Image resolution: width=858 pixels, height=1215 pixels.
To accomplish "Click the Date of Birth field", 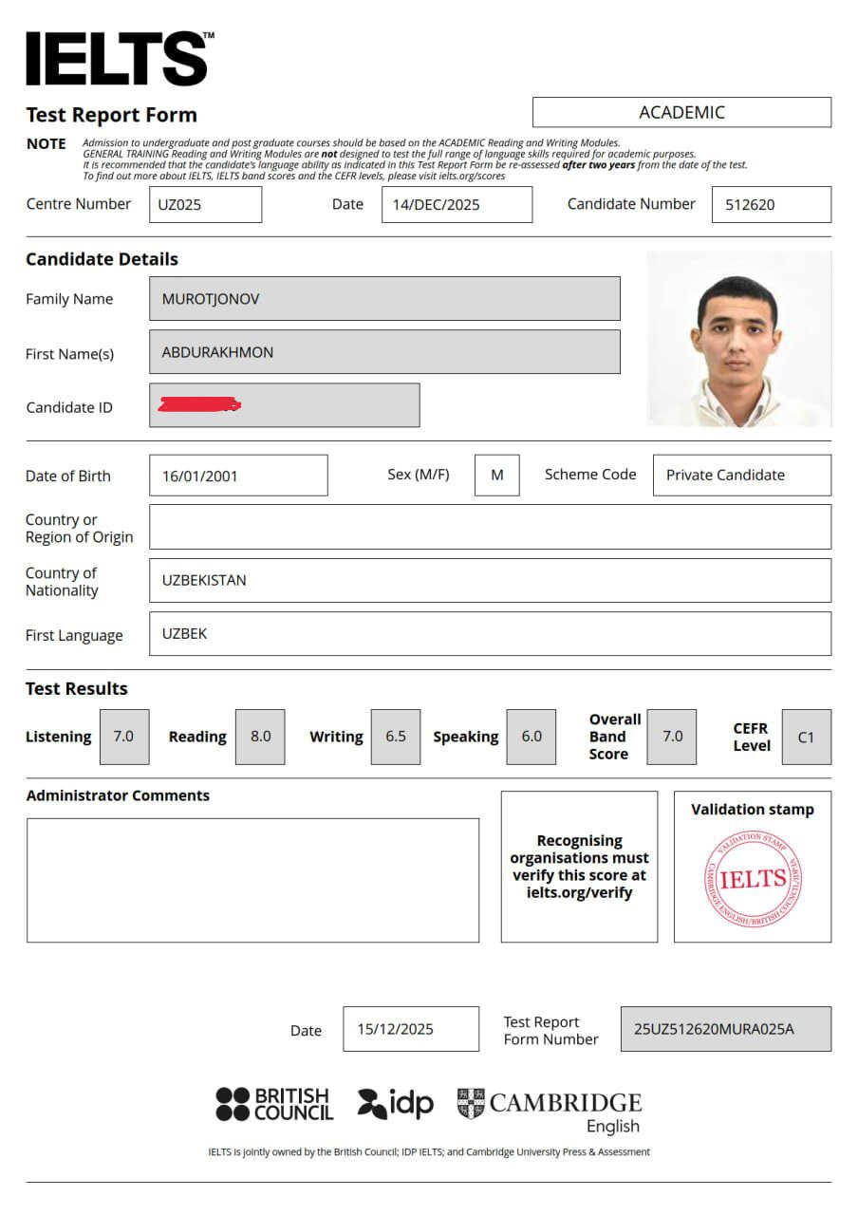I will (x=238, y=476).
